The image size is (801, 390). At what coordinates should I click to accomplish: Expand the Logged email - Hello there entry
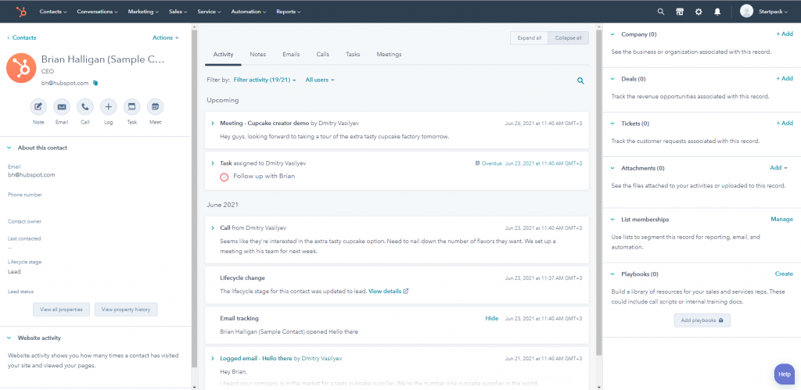(x=213, y=359)
